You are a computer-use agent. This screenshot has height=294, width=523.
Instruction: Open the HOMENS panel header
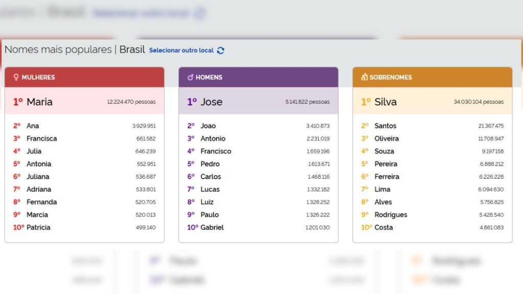[258, 77]
